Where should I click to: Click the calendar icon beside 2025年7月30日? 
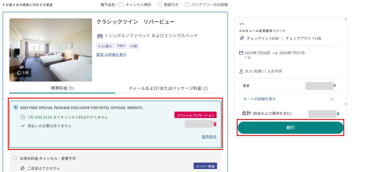point(241,53)
